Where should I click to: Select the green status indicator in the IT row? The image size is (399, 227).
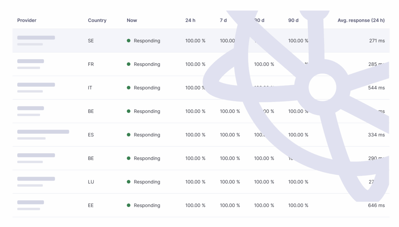129,88
